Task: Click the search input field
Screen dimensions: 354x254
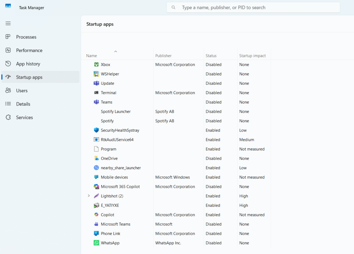Action: 253,8
